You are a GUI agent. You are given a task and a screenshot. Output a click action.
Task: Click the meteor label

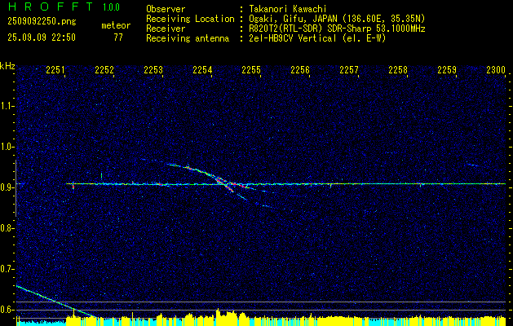(x=116, y=25)
